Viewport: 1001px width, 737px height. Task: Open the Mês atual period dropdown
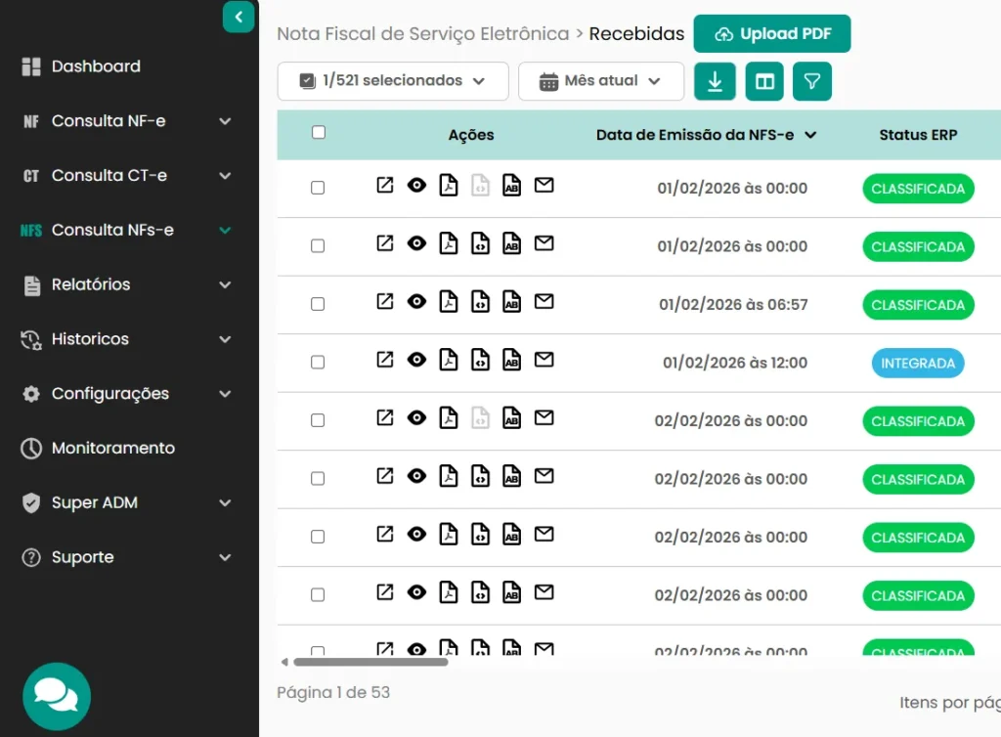(600, 81)
